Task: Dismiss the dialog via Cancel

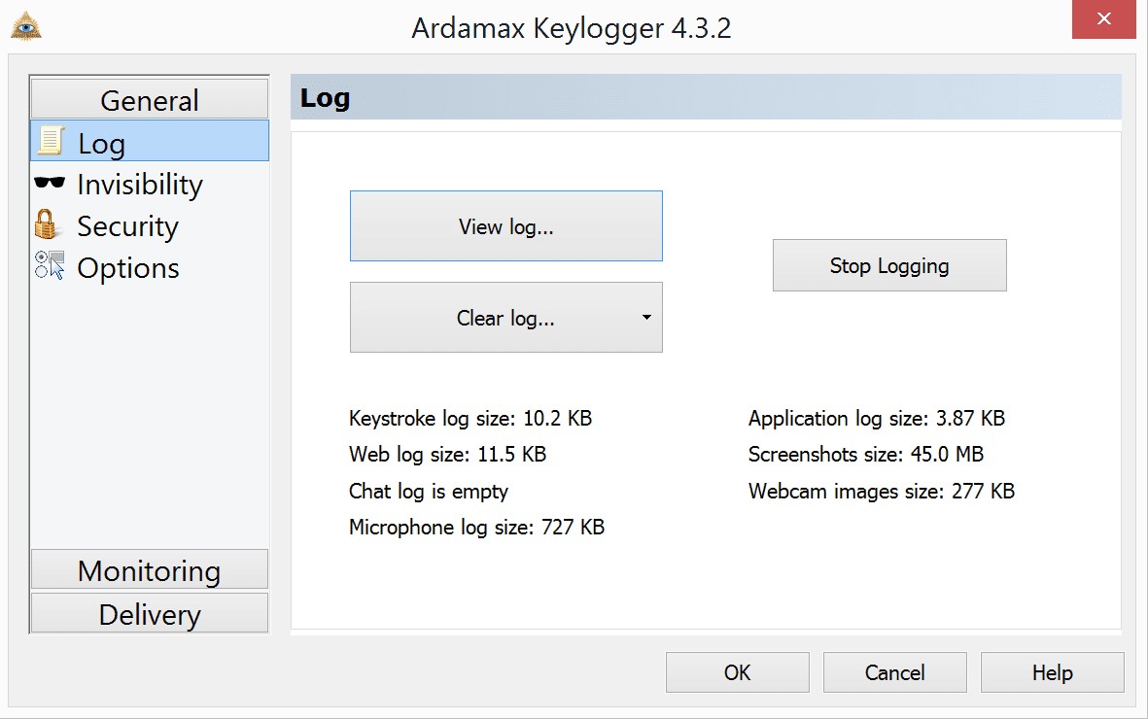Action: (894, 671)
